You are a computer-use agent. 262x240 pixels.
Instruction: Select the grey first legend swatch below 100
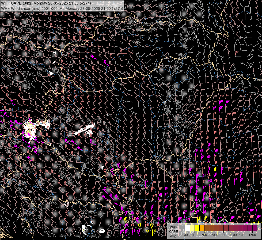point(183,228)
